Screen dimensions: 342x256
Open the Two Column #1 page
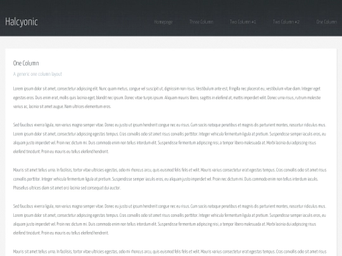pyautogui.click(x=243, y=21)
